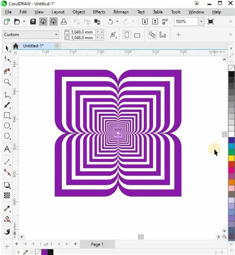Select the Drop Shadow tool
Image resolution: width=235 pixels, height=255 pixels.
coord(7,185)
